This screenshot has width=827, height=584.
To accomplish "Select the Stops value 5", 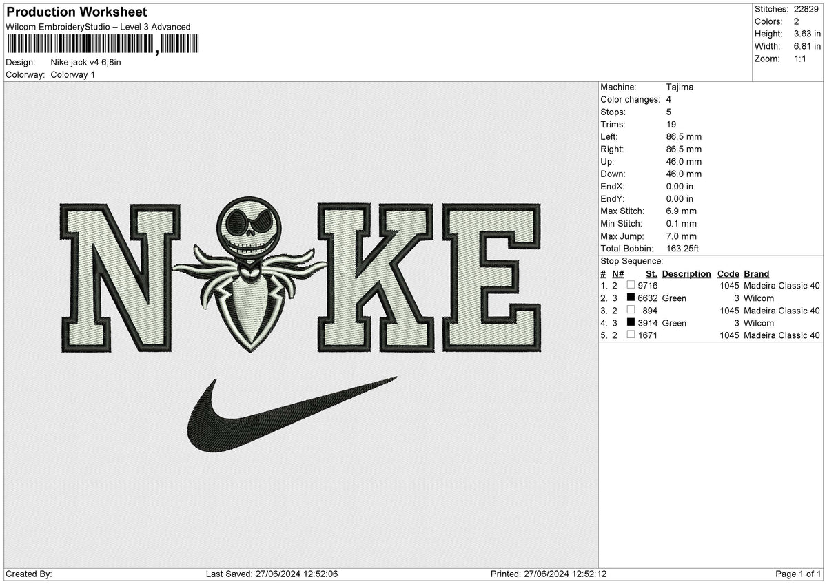I will (x=669, y=112).
